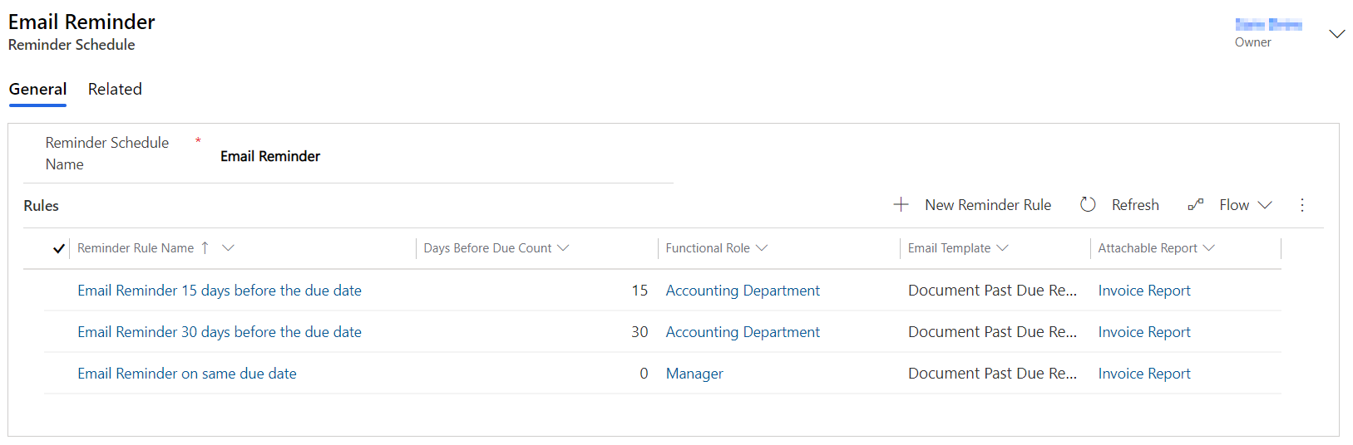
Task: Click the sort ascending arrow on Reminder Rule Name
Action: coord(205,247)
